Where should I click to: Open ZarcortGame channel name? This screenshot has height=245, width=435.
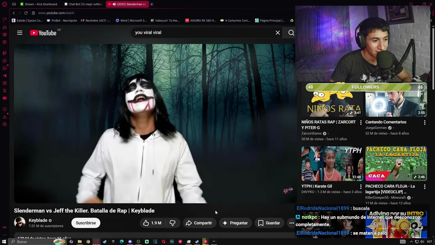tap(312, 134)
